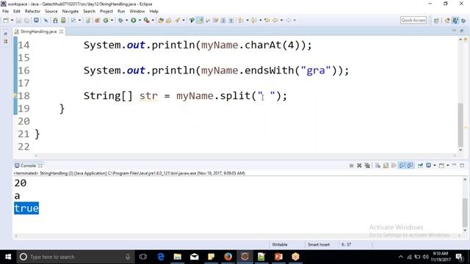Expand the Open Console dropdown arrow
Image resolution: width=470 pixels, height=264 pixels.
pyautogui.click(x=447, y=166)
